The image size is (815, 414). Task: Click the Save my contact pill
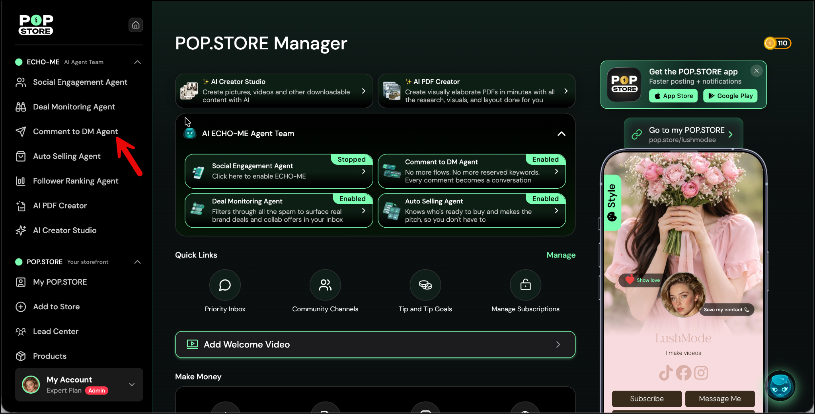point(726,310)
